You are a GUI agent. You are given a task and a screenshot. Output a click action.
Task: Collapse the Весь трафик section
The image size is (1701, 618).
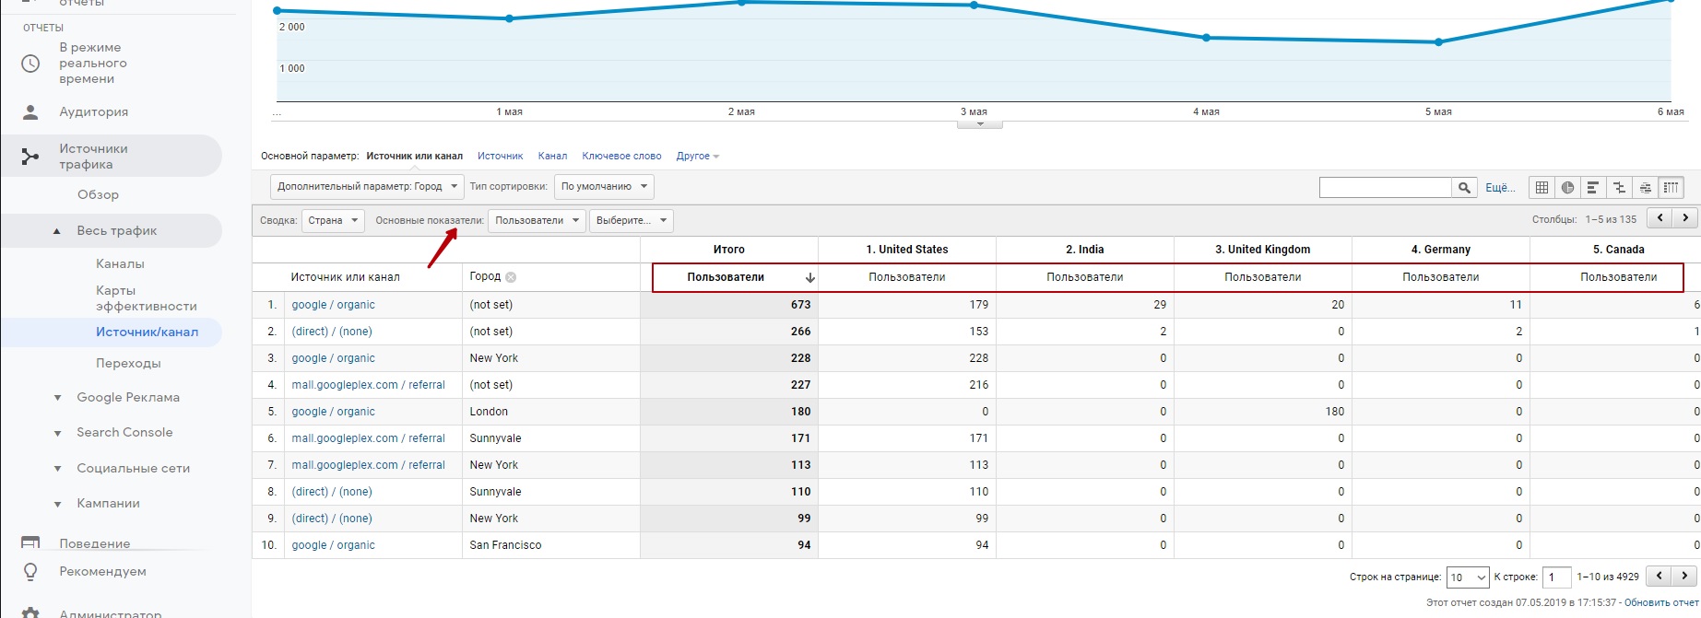[x=57, y=231]
